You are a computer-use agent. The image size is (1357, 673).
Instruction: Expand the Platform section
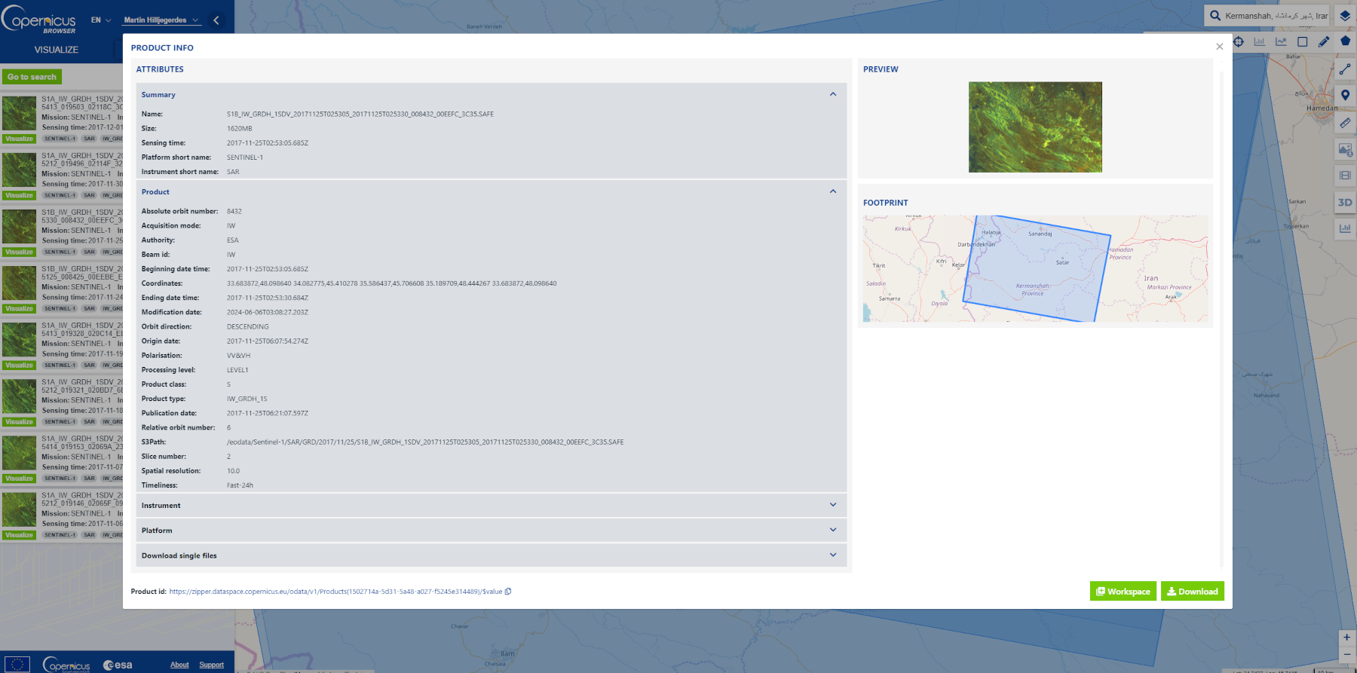coord(833,530)
